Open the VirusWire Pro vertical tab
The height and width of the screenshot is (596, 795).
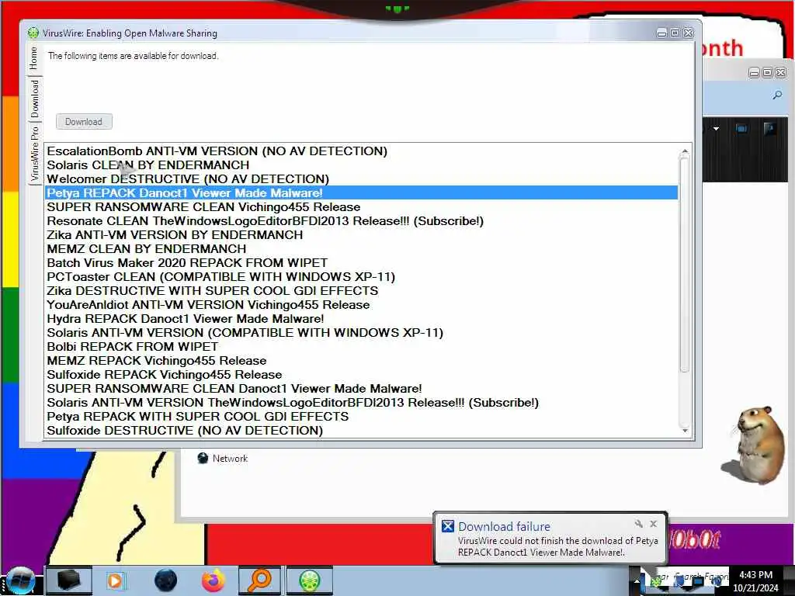point(34,154)
